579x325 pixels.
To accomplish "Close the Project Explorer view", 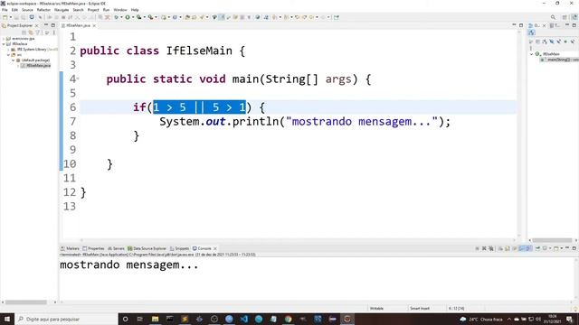I will 36,25.
